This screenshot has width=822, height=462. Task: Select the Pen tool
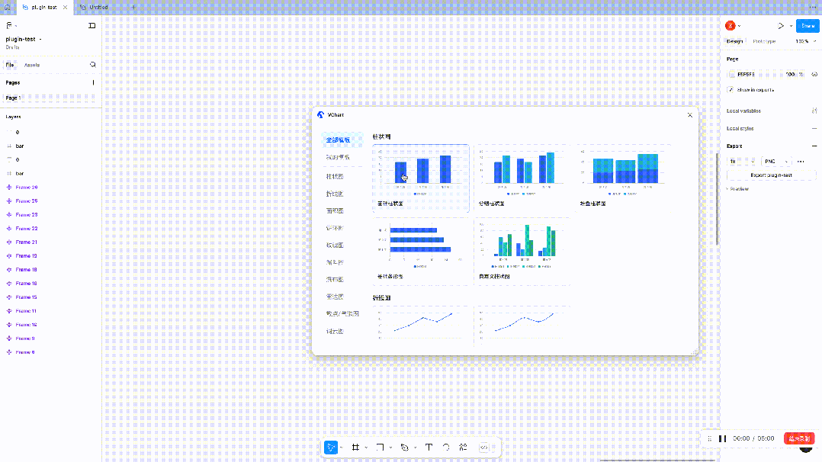click(x=404, y=448)
